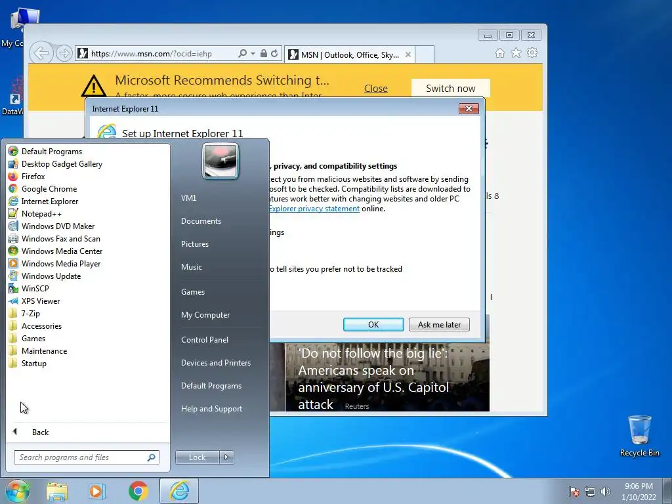The image size is (672, 504).
Task: Open the Recycle Bin on the desktop
Action: [x=639, y=436]
